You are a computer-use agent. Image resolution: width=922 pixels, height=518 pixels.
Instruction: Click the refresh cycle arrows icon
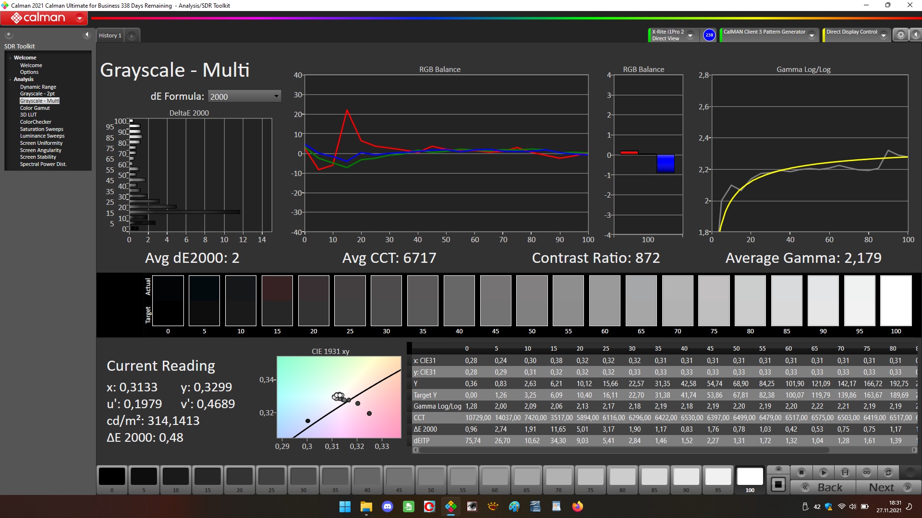pos(888,472)
